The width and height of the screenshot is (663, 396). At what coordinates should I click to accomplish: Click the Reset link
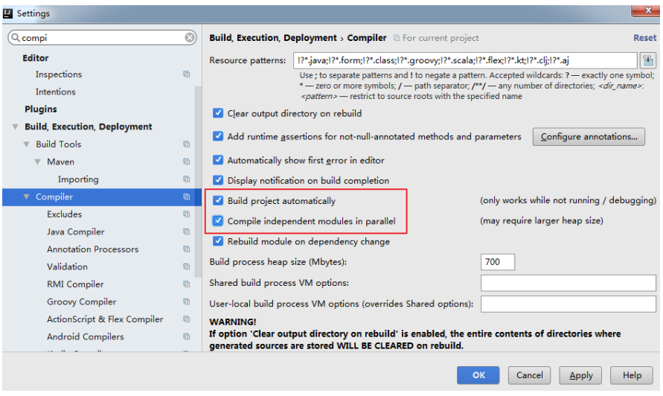[645, 38]
